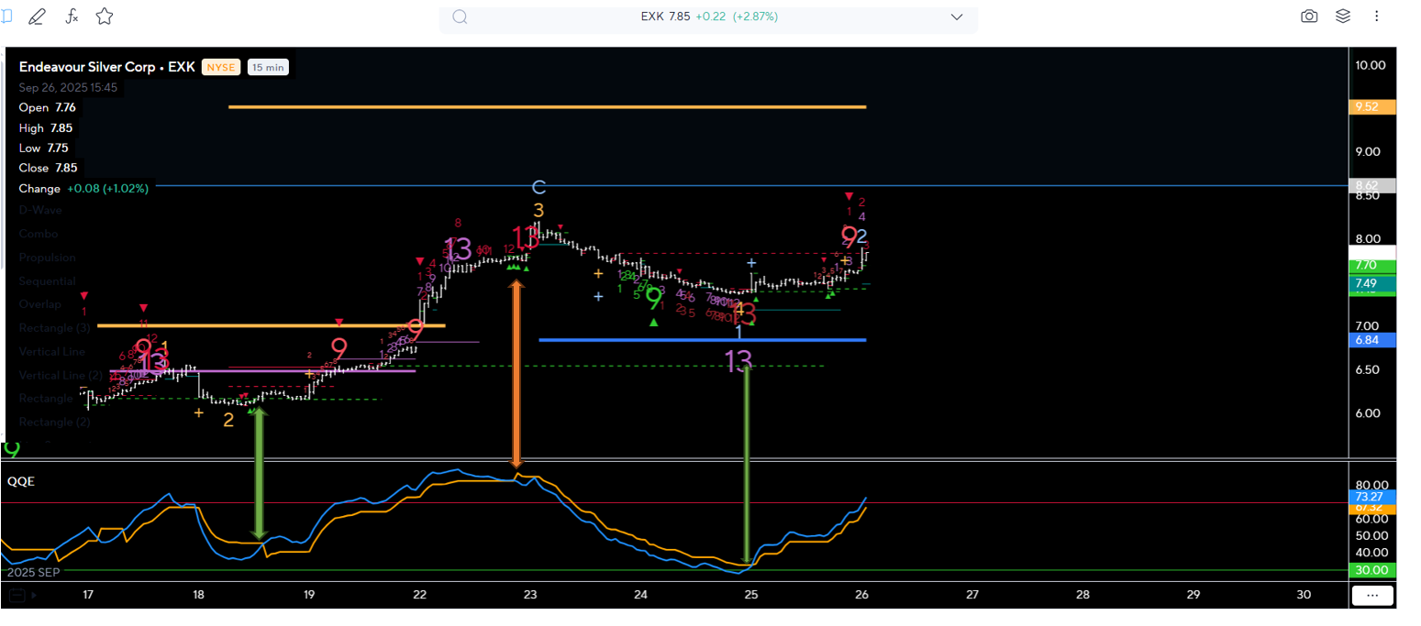Click the blue bookmark icon at top-left
Viewport: 1421px width, 626px height.
6,16
